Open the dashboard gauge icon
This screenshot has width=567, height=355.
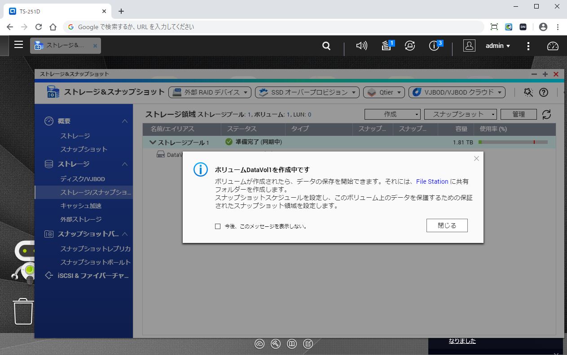click(x=553, y=46)
